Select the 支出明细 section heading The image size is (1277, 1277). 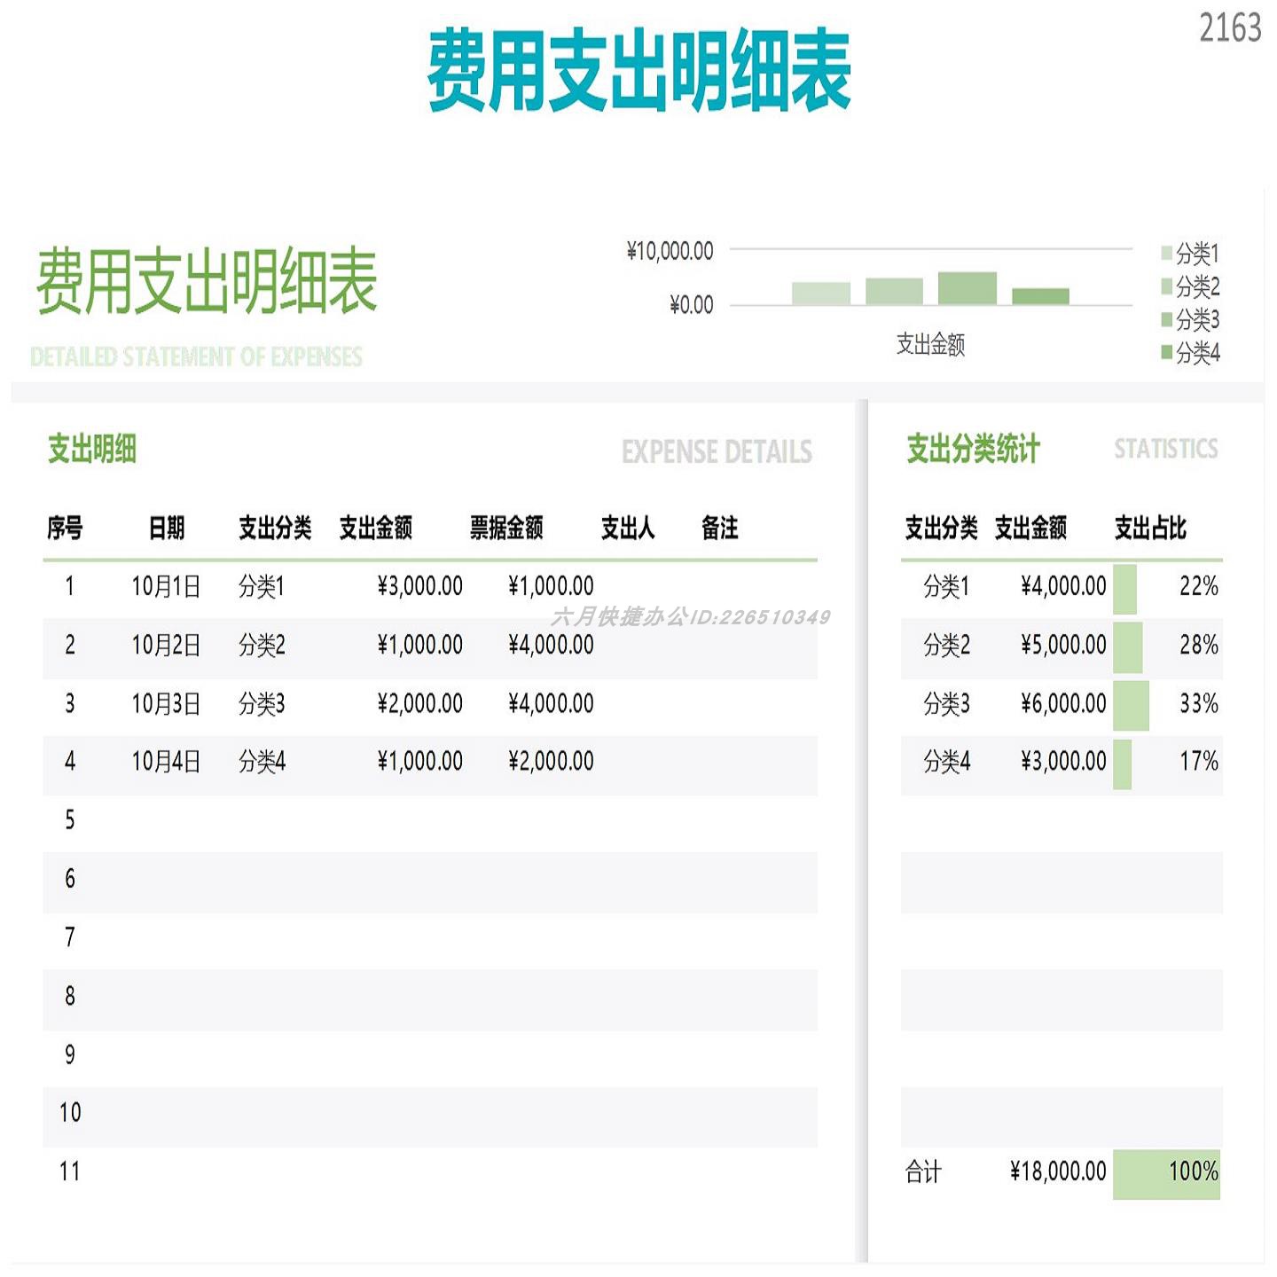92,449
